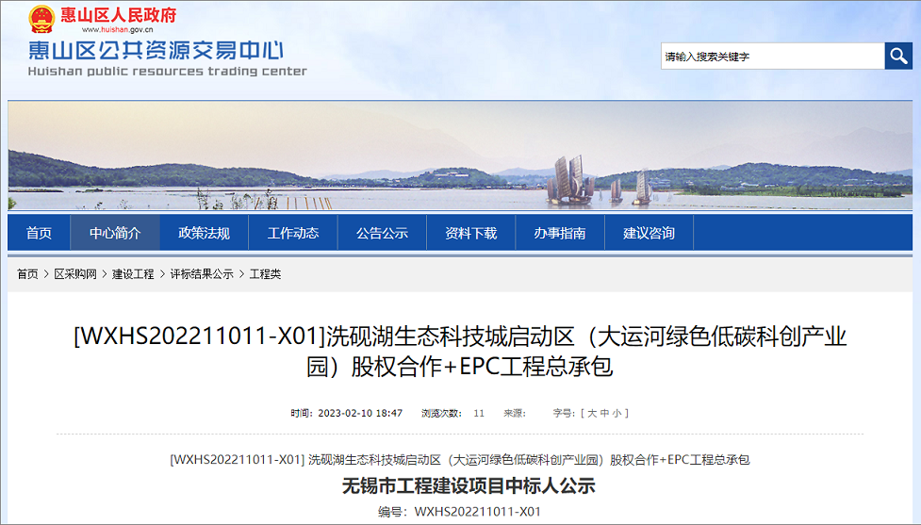
Task: Click the 评标结果公示 breadcrumb link
Action: (x=201, y=274)
